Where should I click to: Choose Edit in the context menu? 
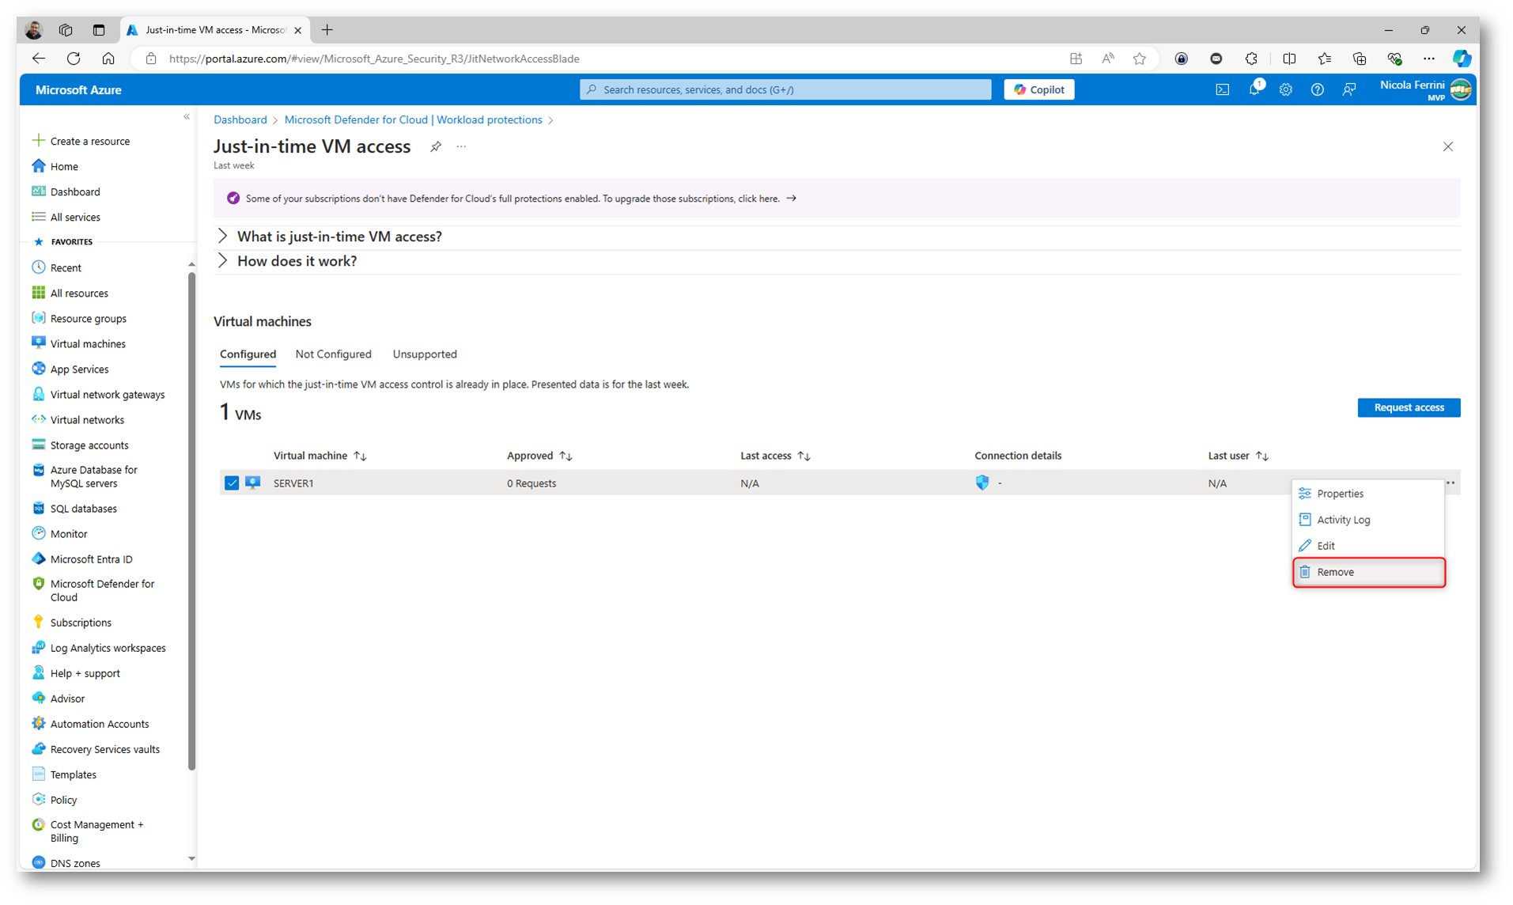[1368, 546]
